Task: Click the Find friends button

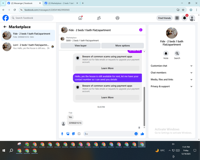Action: coord(164,18)
